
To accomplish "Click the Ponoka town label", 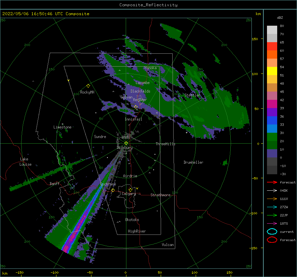I will coord(150,68).
